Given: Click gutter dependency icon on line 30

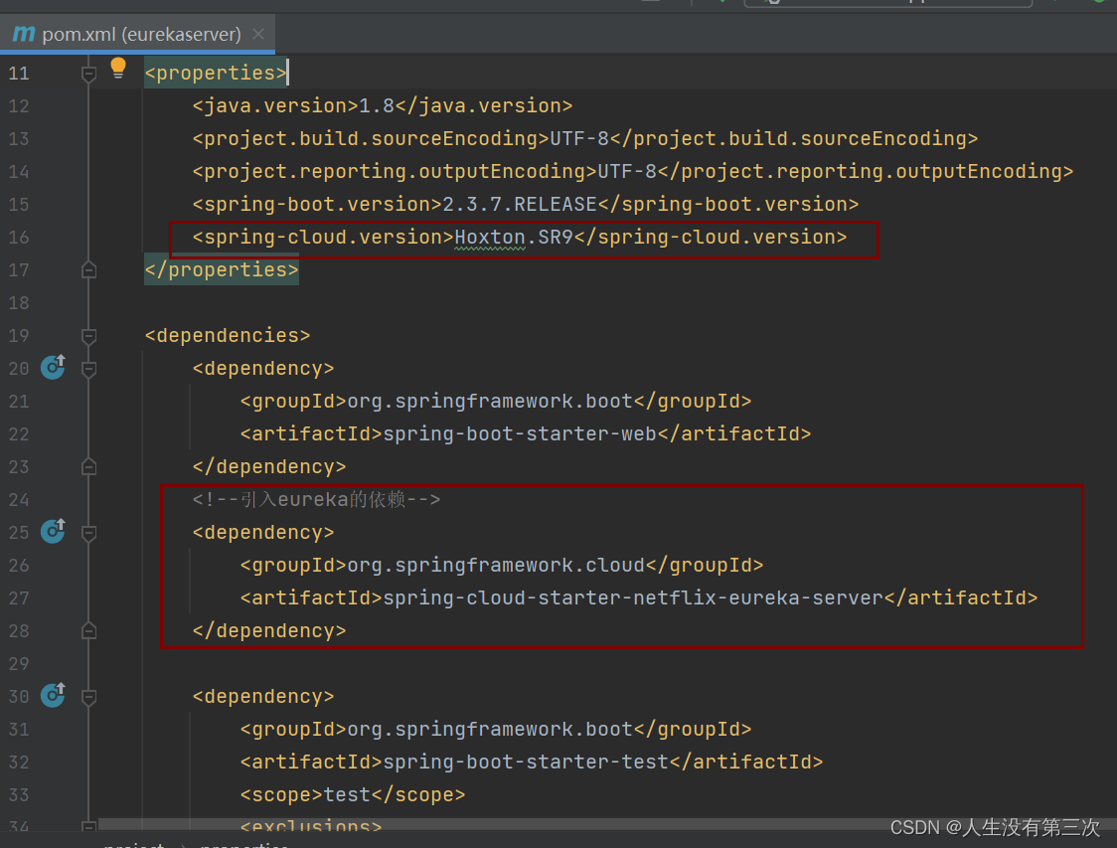Looking at the screenshot, I should [x=53, y=695].
